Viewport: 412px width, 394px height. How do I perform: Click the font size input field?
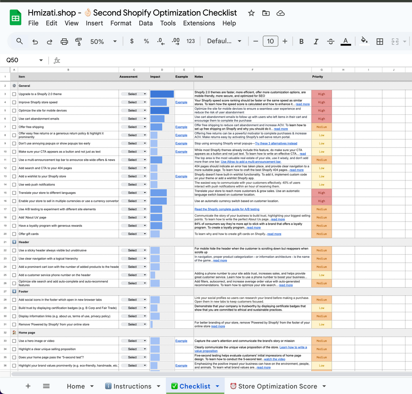(270, 41)
